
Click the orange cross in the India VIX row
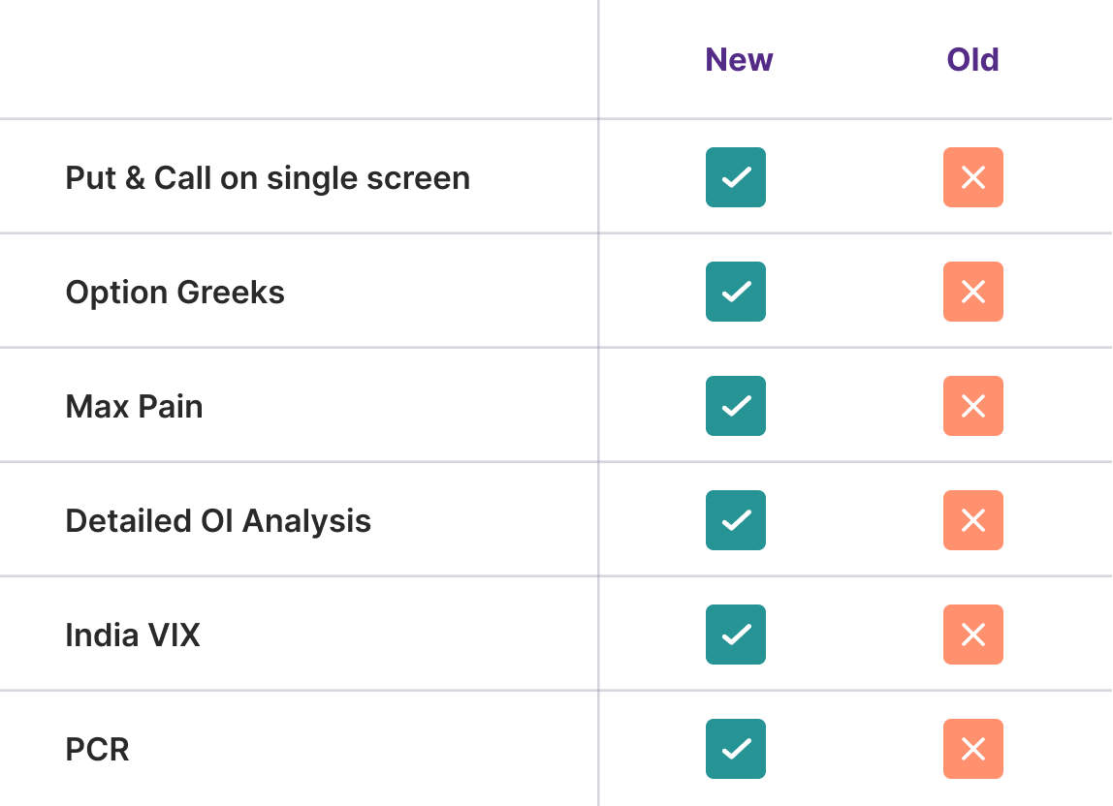coord(973,635)
